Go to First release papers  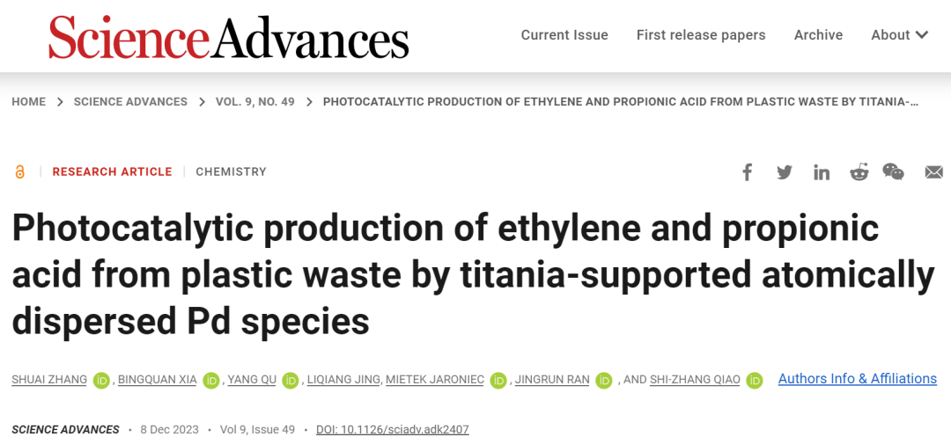[x=701, y=35]
